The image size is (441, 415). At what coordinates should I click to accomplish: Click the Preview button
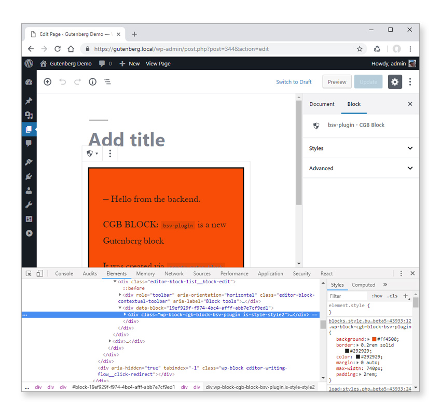[x=337, y=81]
